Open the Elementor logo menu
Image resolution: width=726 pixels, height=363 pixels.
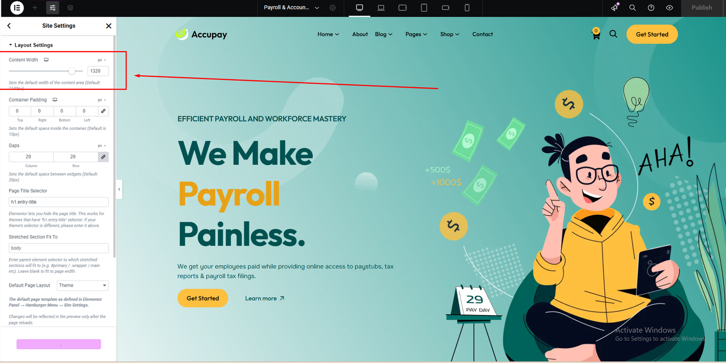[17, 8]
